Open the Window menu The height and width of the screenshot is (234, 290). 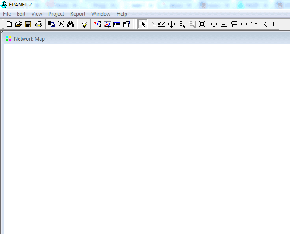pyautogui.click(x=101, y=14)
